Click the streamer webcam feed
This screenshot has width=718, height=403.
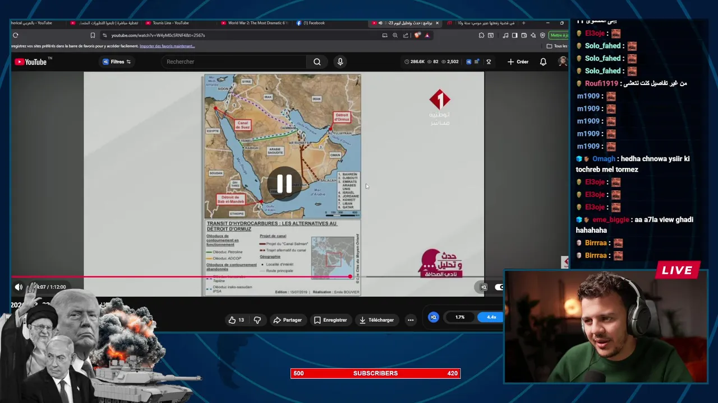(605, 326)
